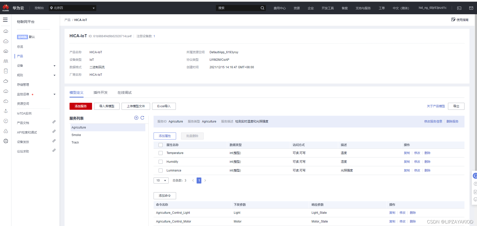Open the 中文 (简体) language menu

401,8
